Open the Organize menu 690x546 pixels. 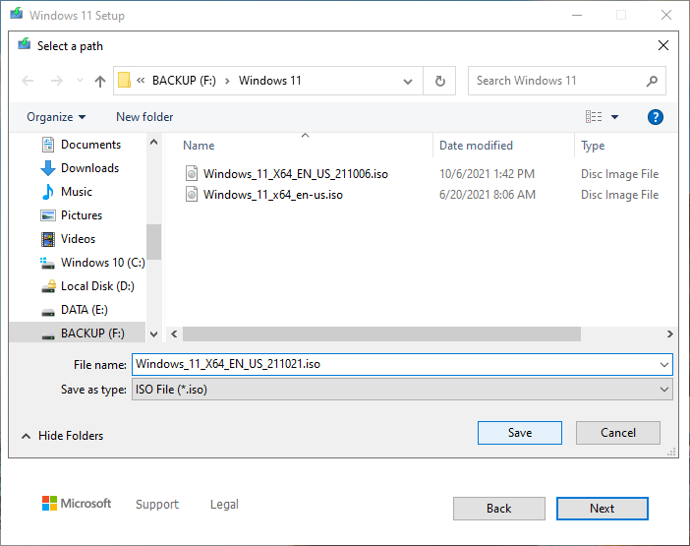56,117
